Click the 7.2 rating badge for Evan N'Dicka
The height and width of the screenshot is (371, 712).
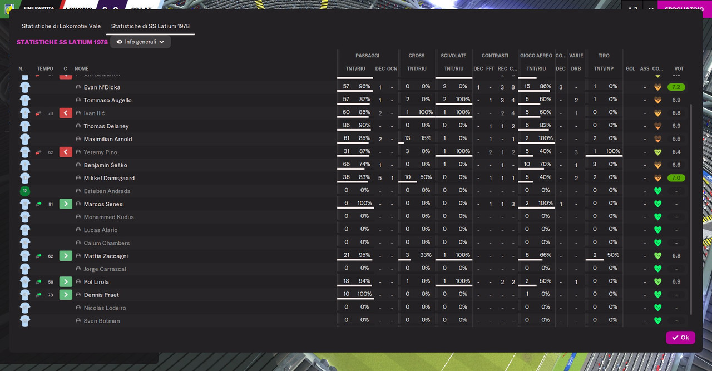click(676, 87)
